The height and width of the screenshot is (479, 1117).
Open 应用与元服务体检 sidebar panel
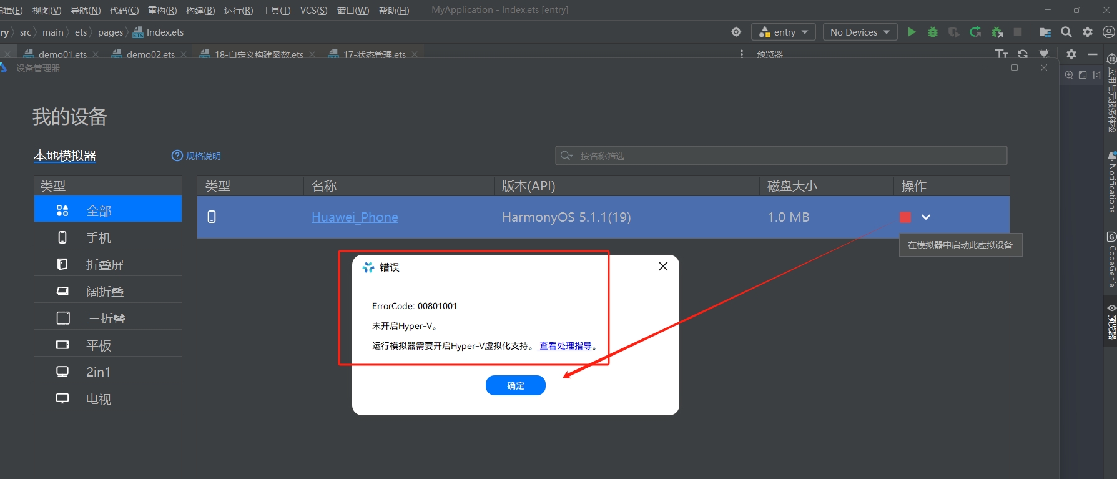click(1111, 92)
